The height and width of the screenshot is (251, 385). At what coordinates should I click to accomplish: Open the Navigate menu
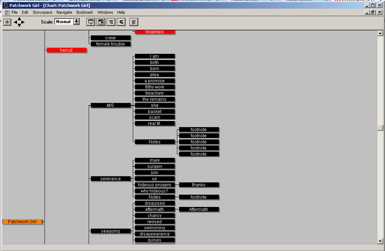click(x=64, y=12)
